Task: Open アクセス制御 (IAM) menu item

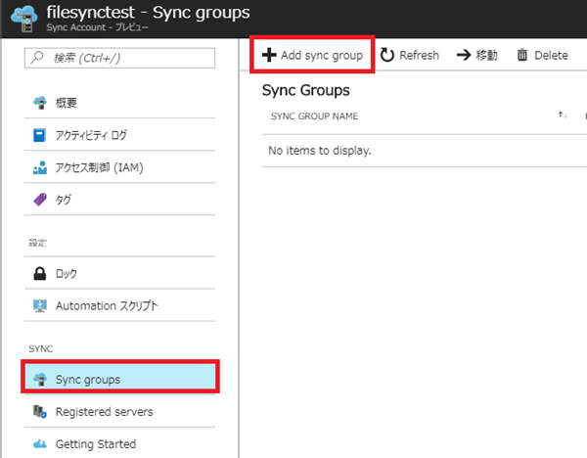Action: [x=119, y=167]
